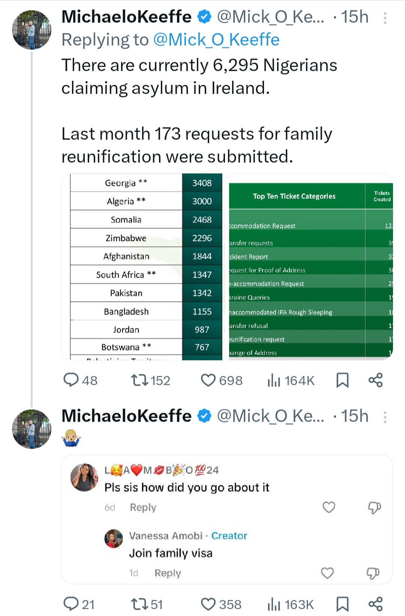Open replies on the tweet with 48 comments
The image size is (405, 616).
click(71, 380)
